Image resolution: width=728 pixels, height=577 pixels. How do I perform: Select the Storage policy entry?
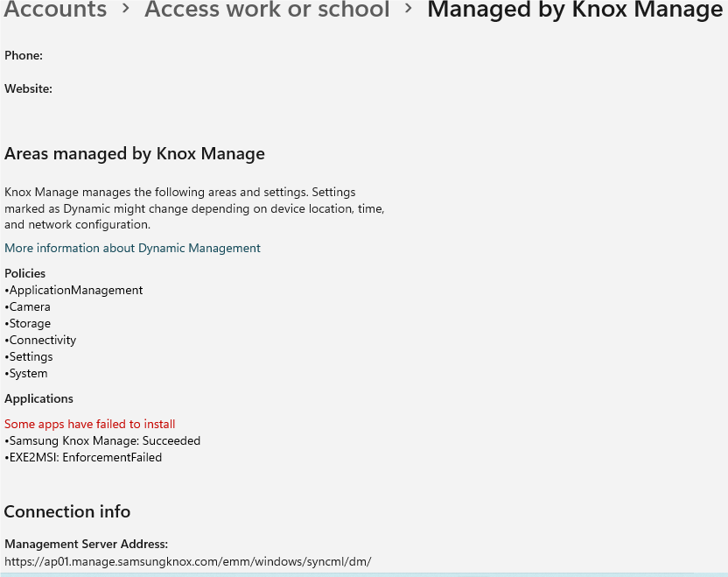pyautogui.click(x=27, y=323)
